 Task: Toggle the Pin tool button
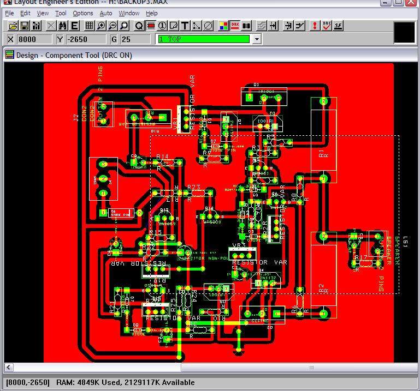tap(162, 26)
